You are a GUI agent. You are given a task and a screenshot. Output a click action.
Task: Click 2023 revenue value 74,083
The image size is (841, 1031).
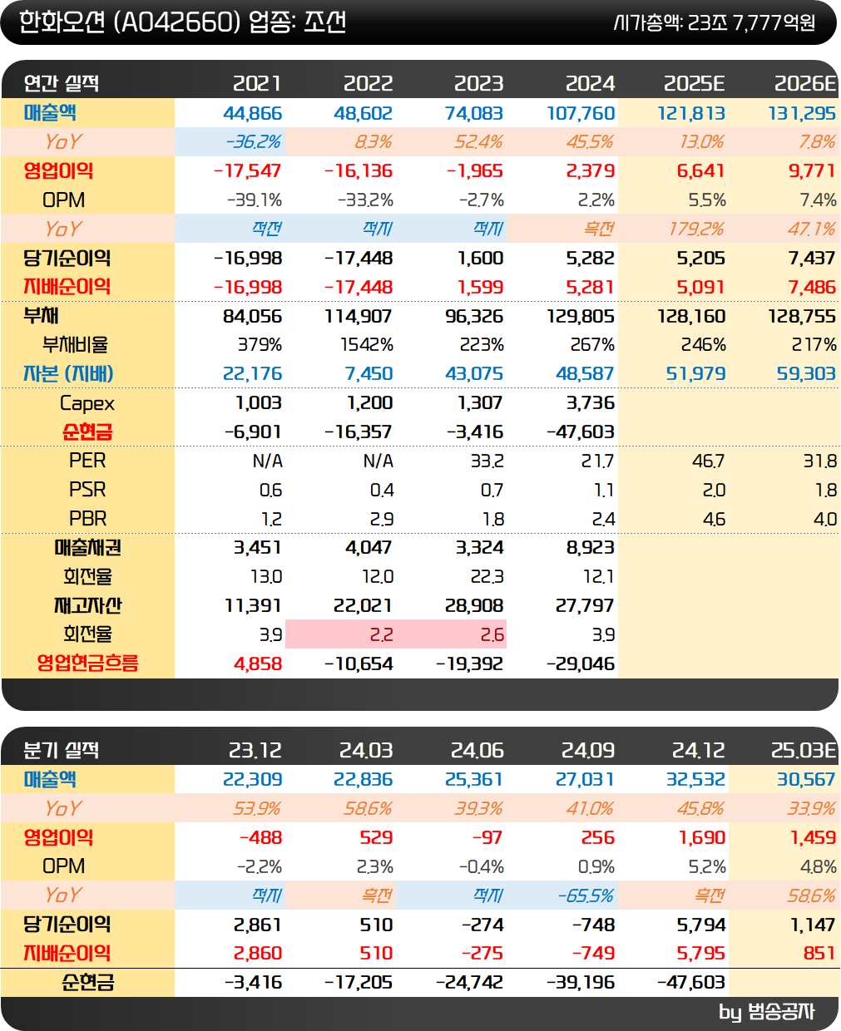(x=474, y=113)
